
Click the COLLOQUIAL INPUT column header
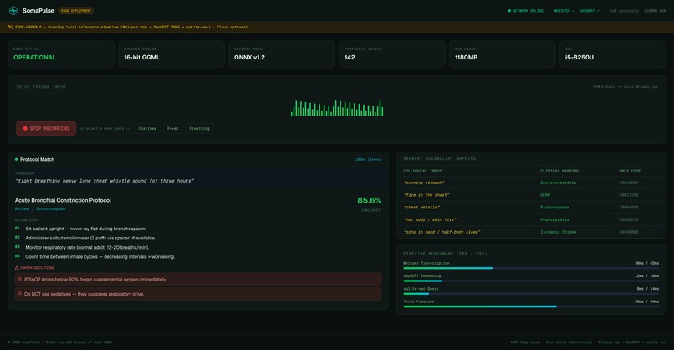point(422,171)
